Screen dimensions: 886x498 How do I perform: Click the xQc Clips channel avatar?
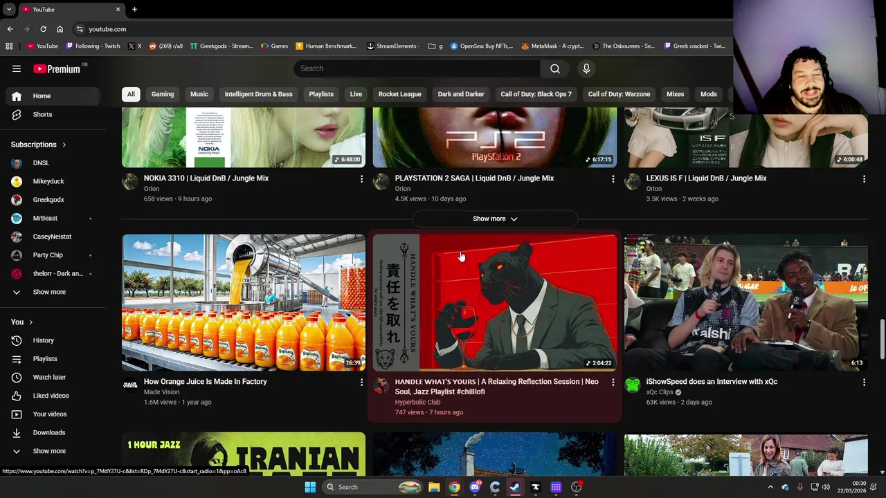[633, 385]
